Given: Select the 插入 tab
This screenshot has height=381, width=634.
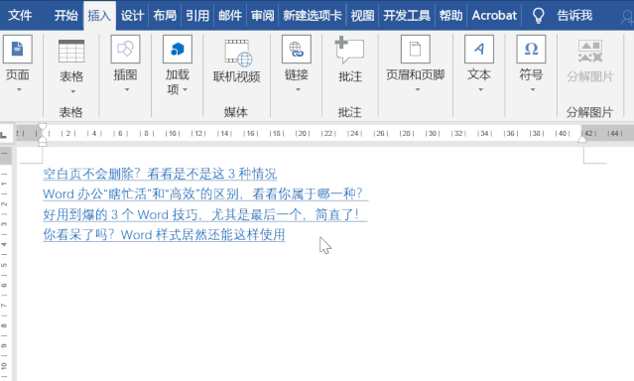Looking at the screenshot, I should click(x=99, y=15).
